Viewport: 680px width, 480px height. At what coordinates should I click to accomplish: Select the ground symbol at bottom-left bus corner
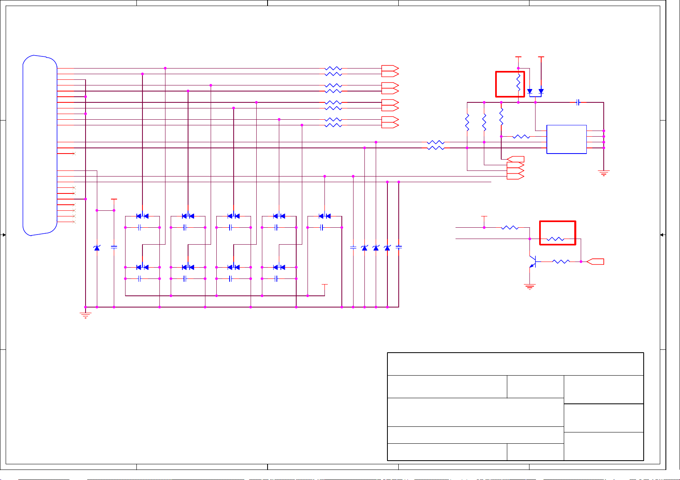coord(86,315)
